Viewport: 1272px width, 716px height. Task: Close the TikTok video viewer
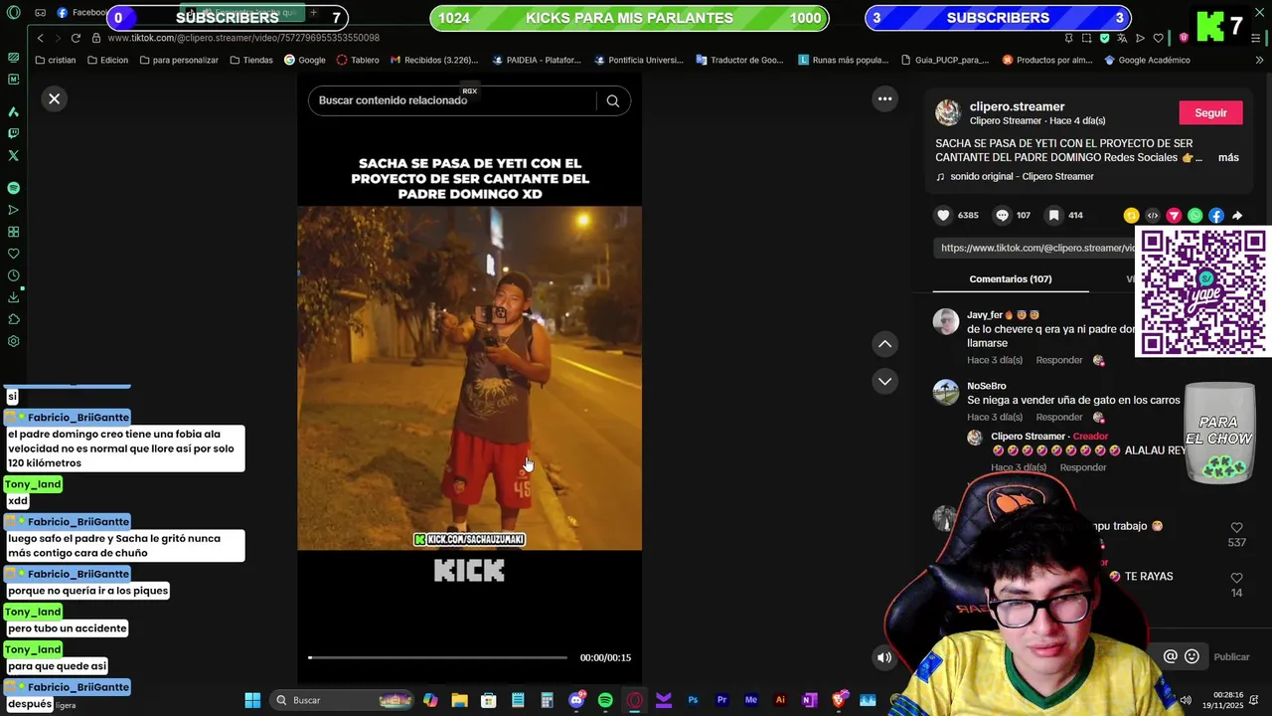pyautogui.click(x=55, y=98)
